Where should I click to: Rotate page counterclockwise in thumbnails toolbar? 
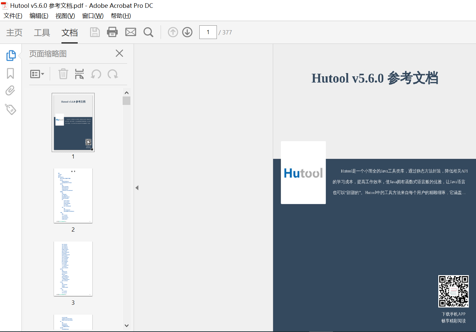click(96, 74)
